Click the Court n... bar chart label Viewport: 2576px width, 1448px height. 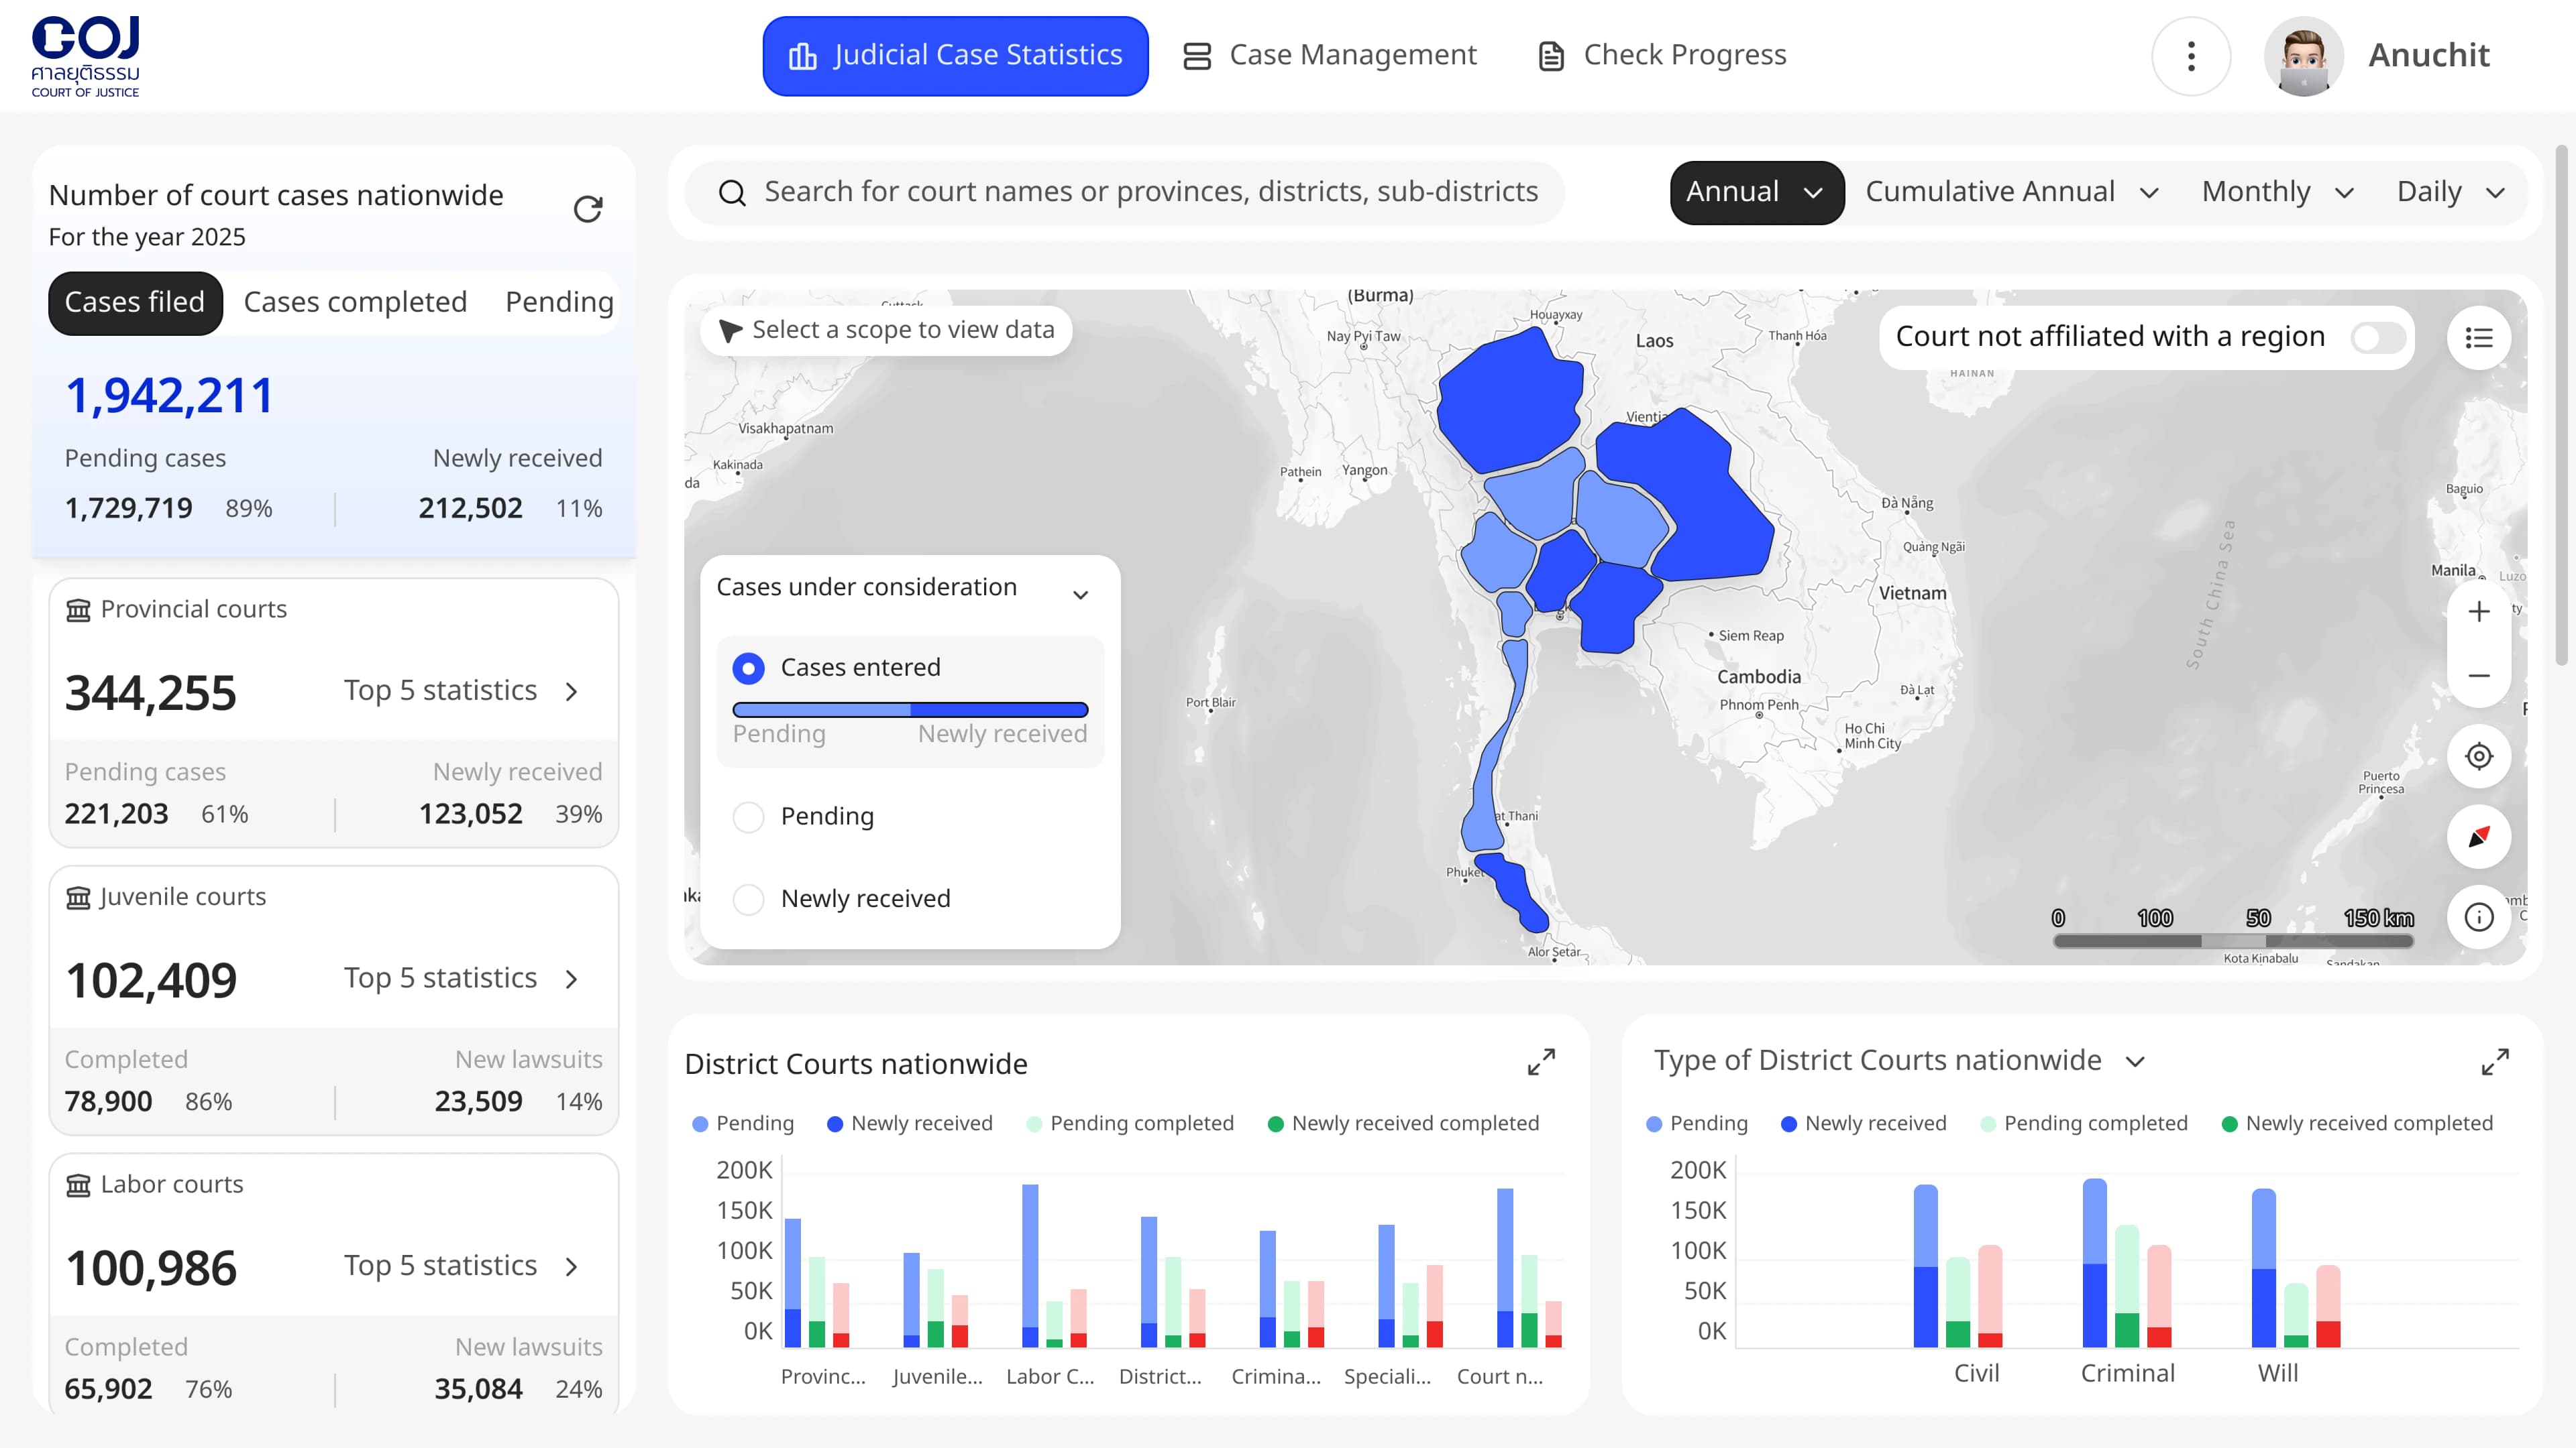pyautogui.click(x=1499, y=1377)
